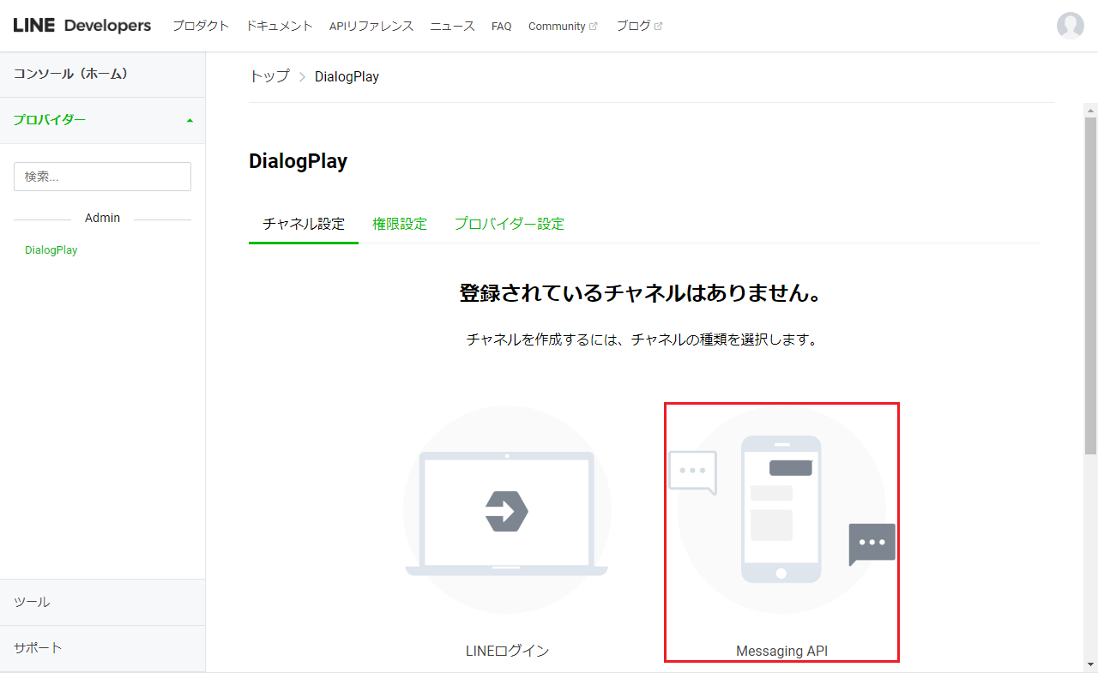Click the チャネルを作成するには instruction text

pyautogui.click(x=642, y=340)
